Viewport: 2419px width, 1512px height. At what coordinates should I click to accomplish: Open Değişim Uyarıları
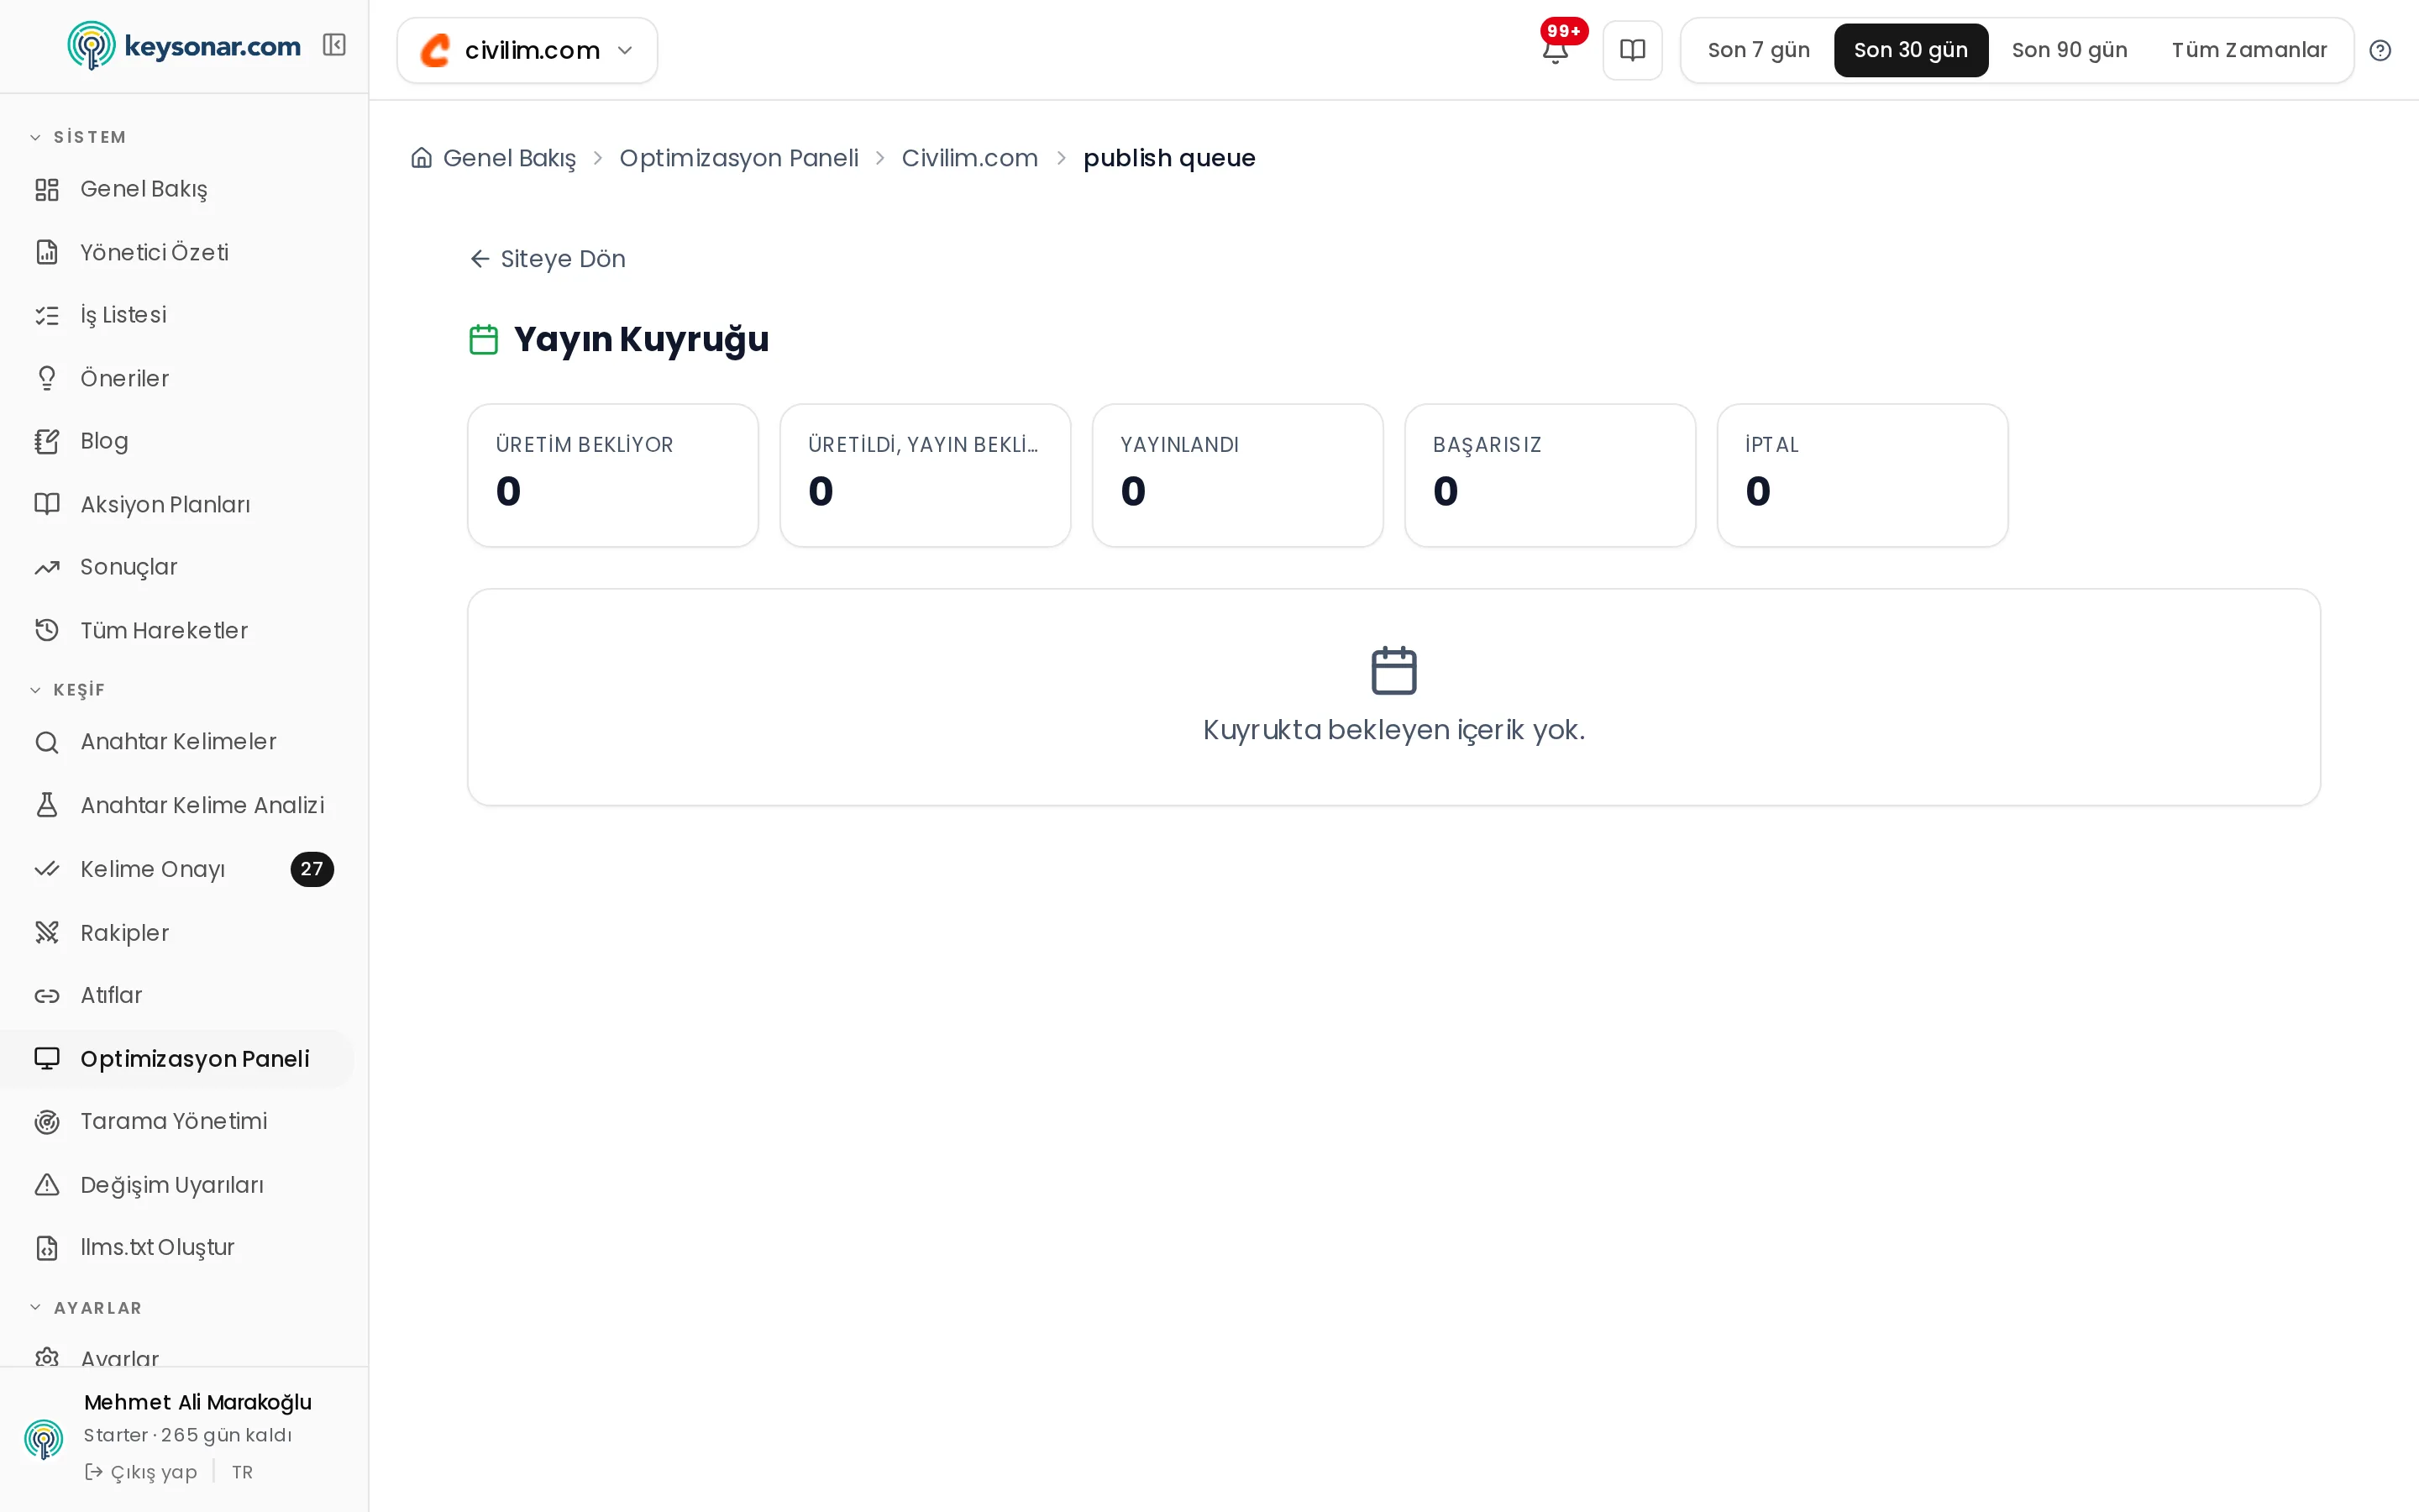tap(177, 1184)
